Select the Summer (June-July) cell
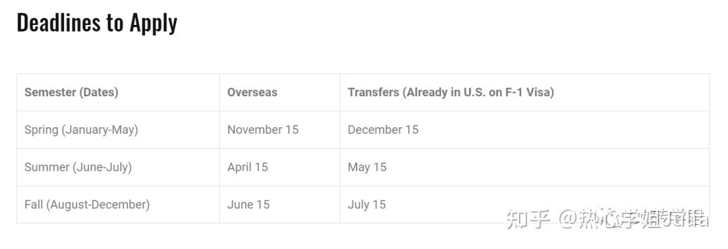 78,167
